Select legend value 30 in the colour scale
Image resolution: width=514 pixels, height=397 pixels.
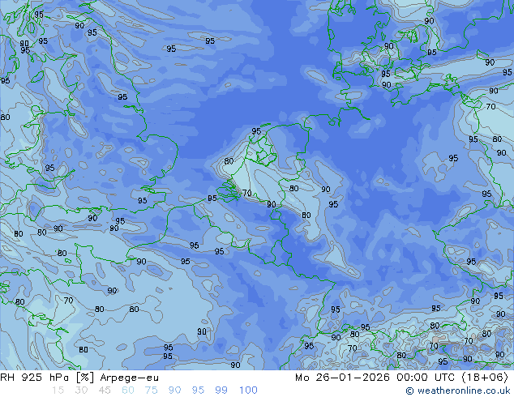[81, 391]
